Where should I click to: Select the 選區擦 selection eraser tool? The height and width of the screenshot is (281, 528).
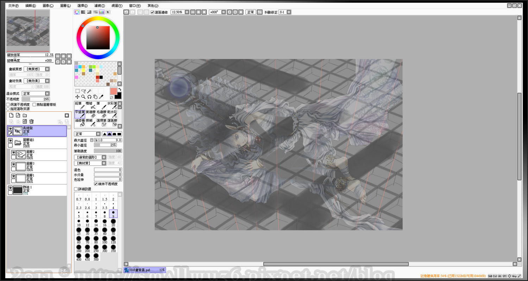pos(112,122)
